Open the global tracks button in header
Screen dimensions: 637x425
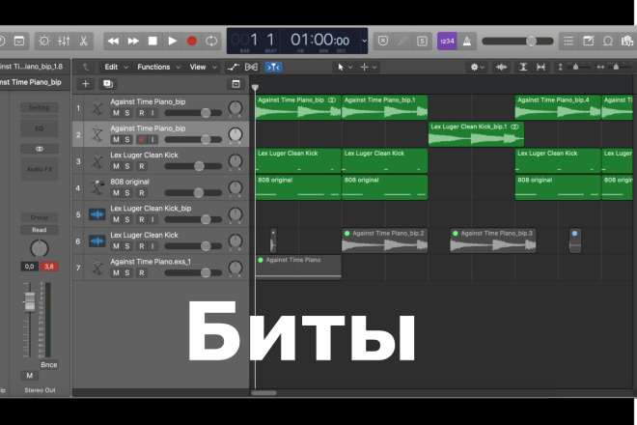(235, 84)
